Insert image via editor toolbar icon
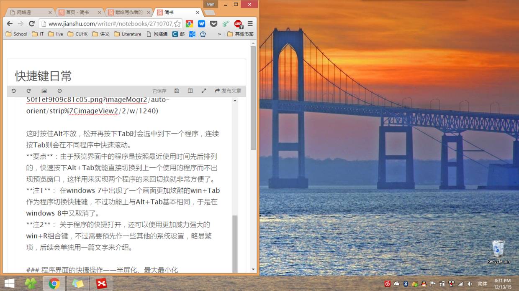Image resolution: width=519 pixels, height=291 pixels. point(44,91)
